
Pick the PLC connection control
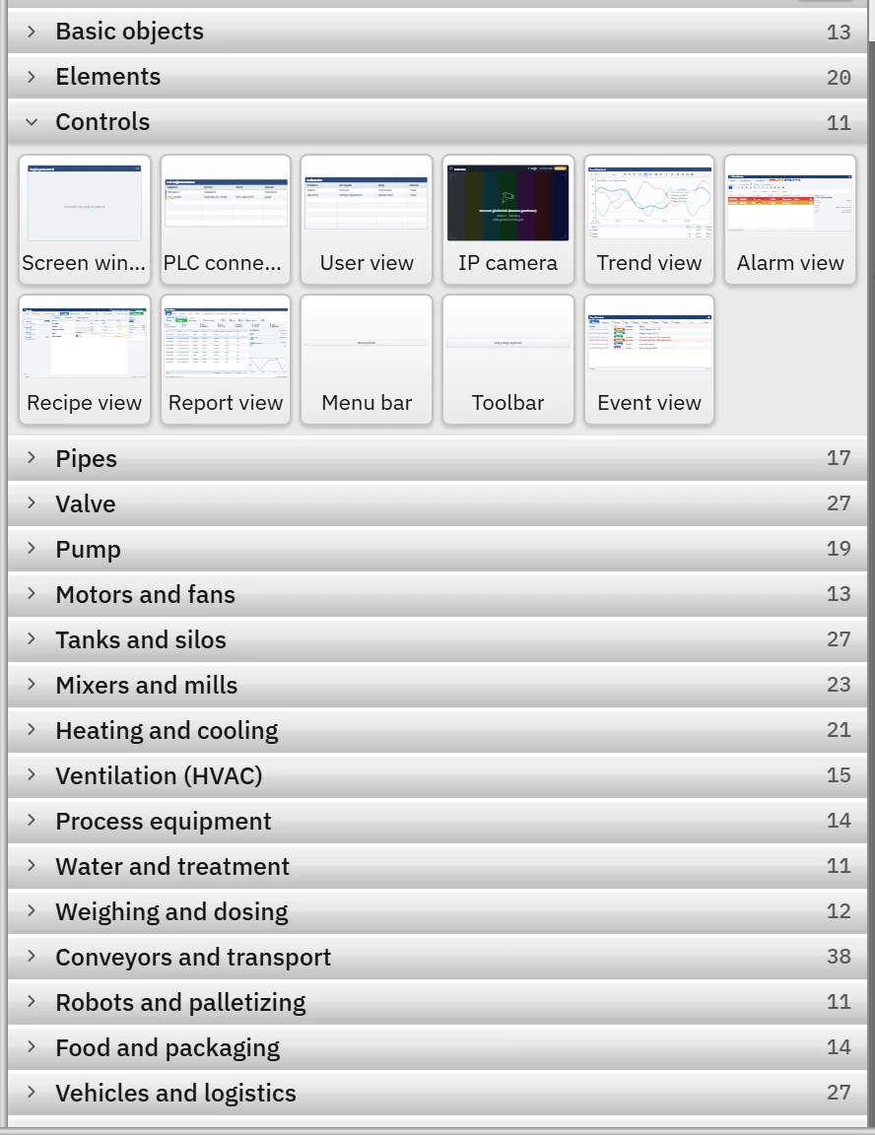pyautogui.click(x=226, y=220)
